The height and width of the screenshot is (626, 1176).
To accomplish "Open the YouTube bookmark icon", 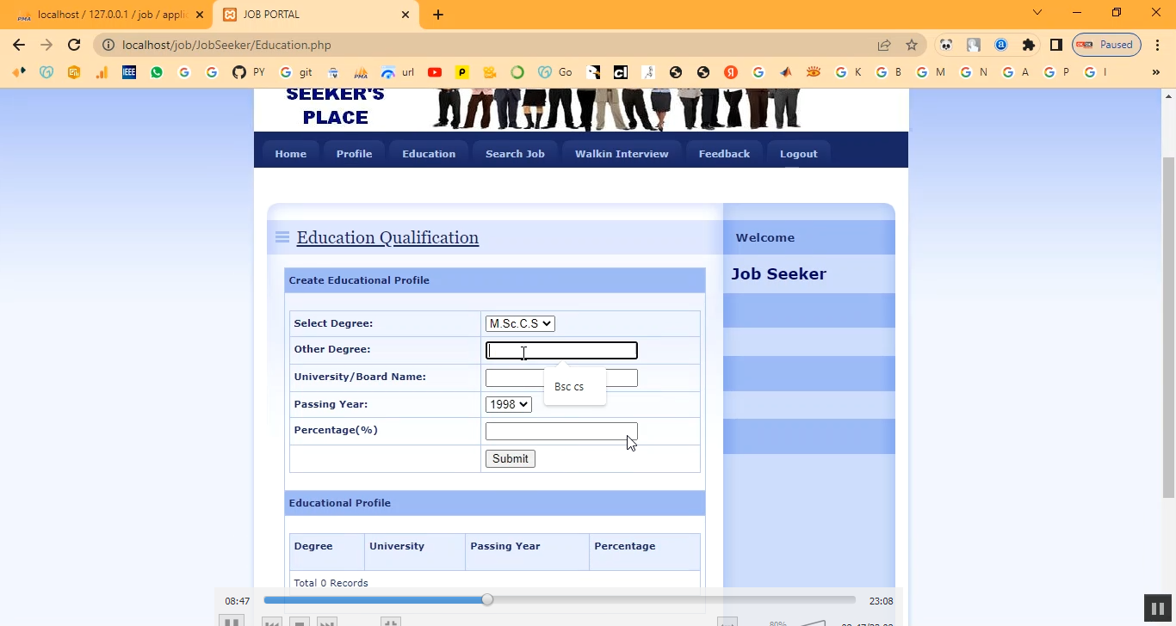I will coord(435,72).
